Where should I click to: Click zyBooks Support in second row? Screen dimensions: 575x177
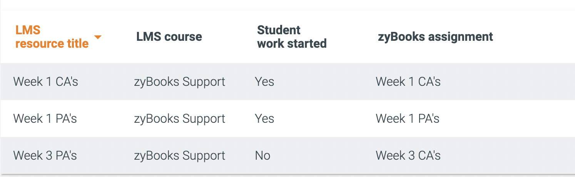click(180, 119)
